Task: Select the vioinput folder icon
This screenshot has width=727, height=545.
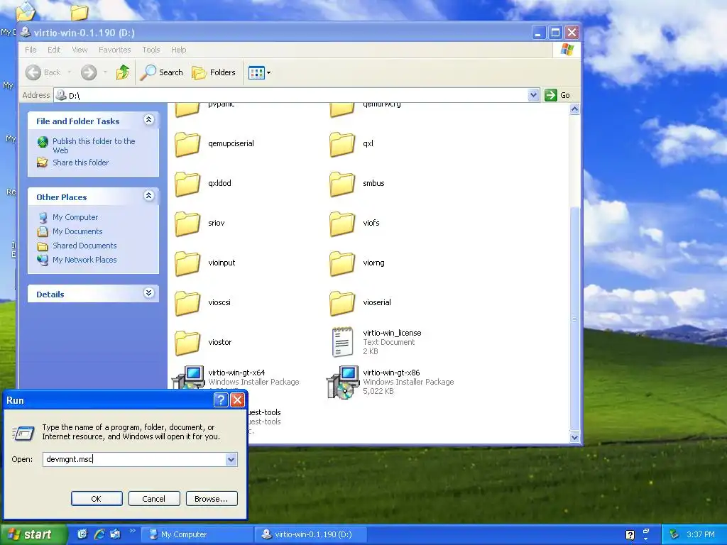Action: click(187, 264)
